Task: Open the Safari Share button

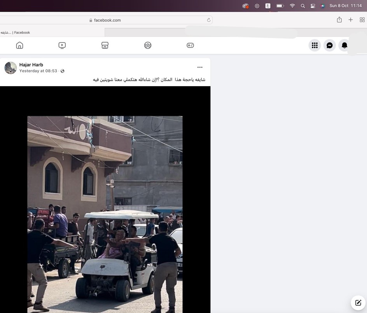Action: [339, 20]
